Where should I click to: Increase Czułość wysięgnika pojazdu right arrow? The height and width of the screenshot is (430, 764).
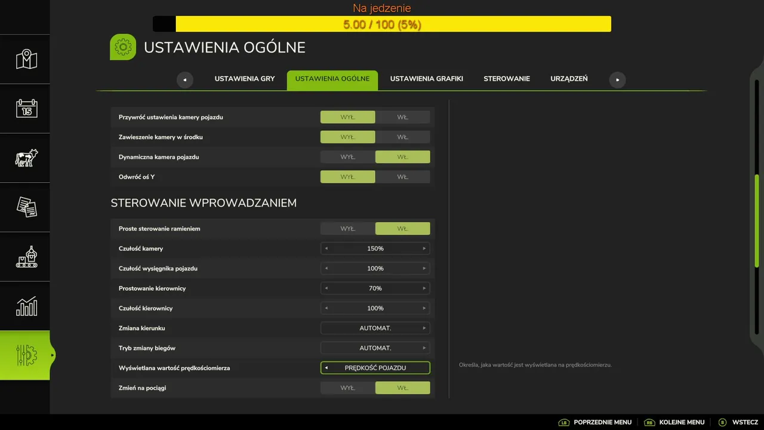coord(424,268)
